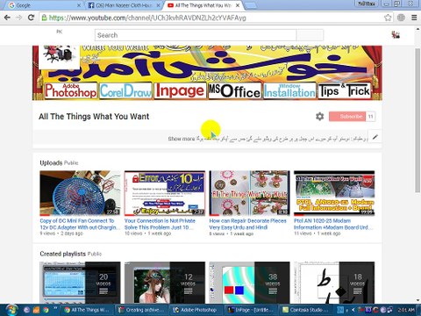The image size is (421, 316).
Task: Open Camtasia Studio from the taskbar
Action: 306,310
